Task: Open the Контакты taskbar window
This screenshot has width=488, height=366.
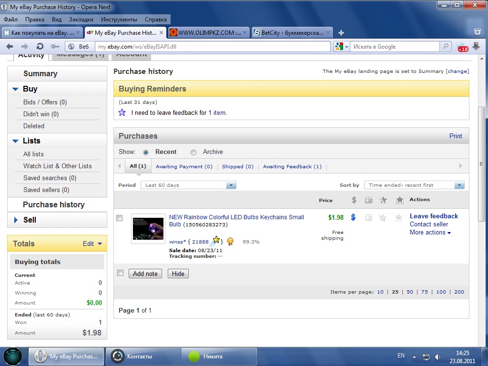Action: [x=143, y=356]
